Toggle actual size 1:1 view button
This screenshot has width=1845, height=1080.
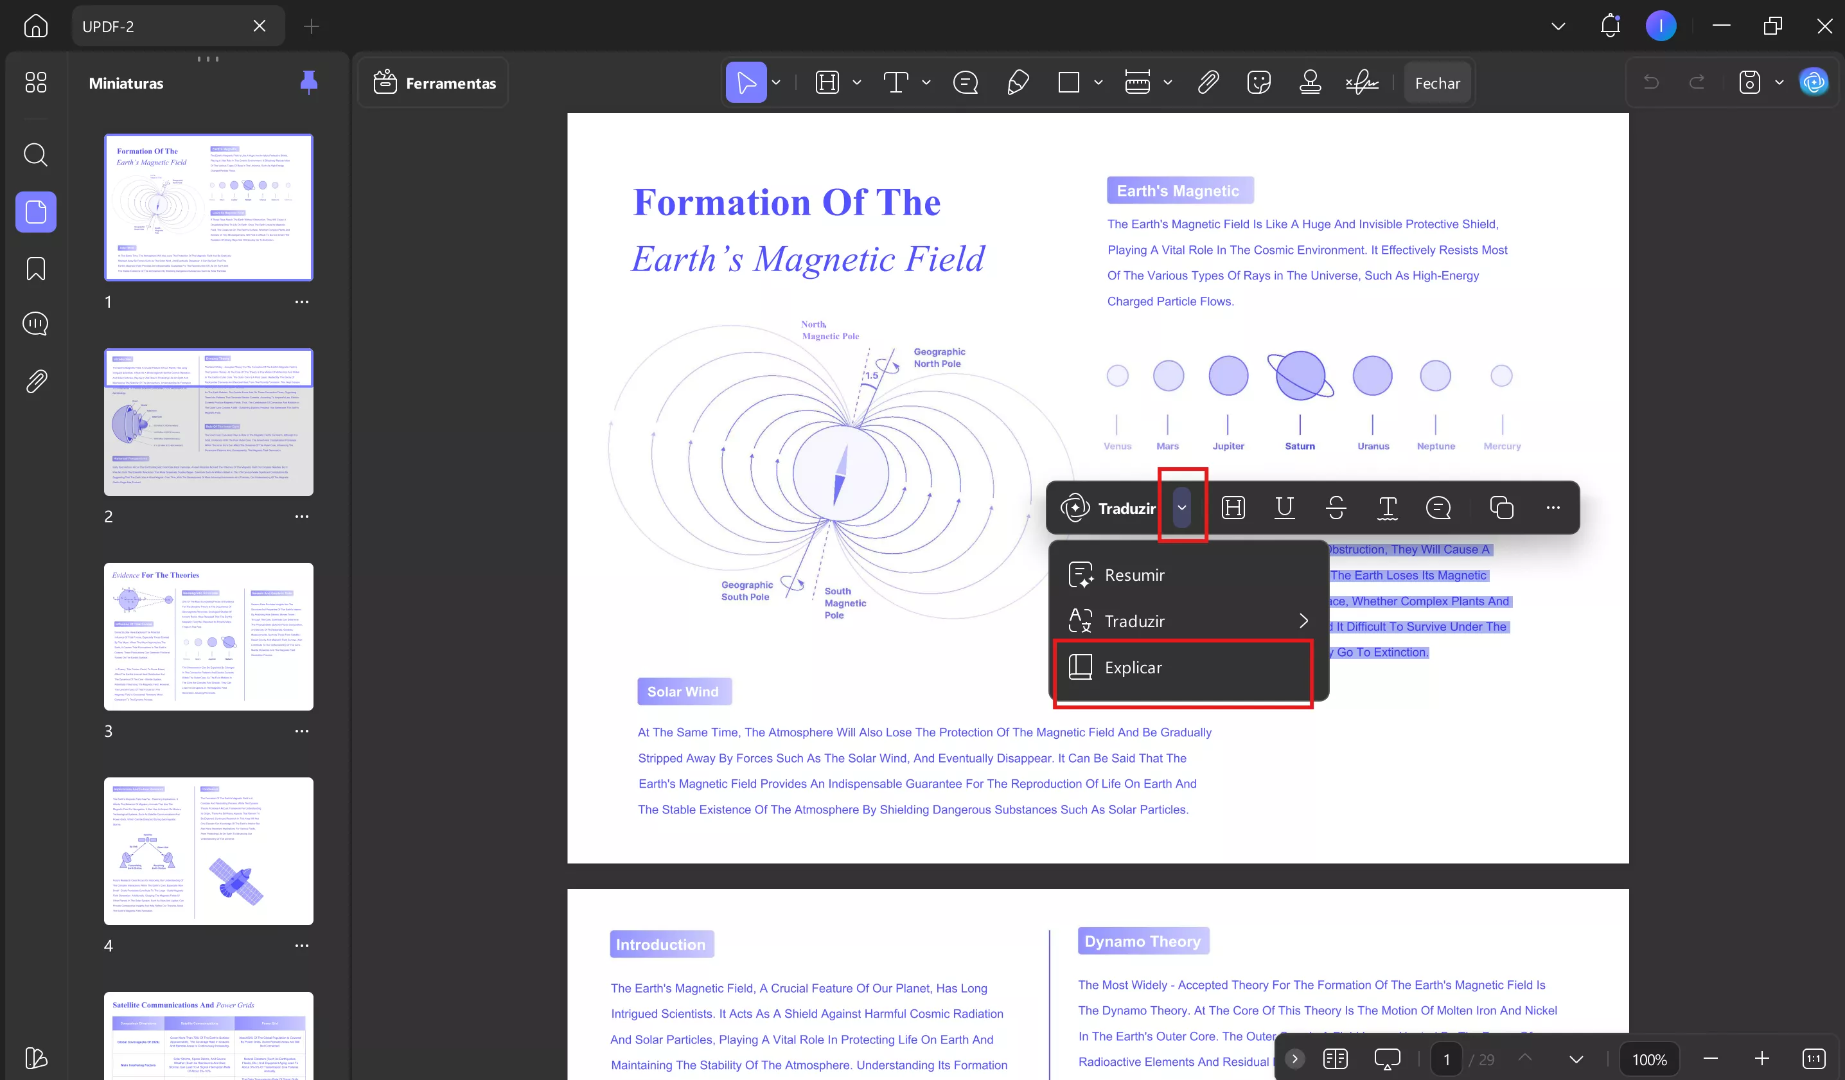point(1814,1059)
